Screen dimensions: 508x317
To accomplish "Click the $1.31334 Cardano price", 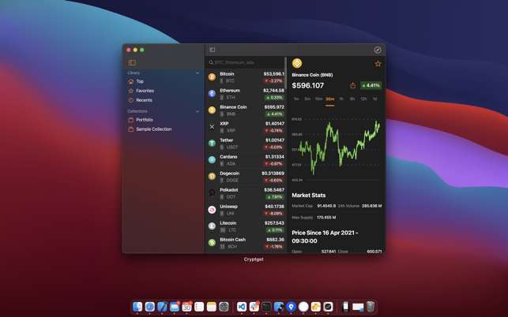I will point(275,157).
